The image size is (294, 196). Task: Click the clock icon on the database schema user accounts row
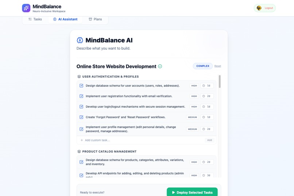click(204, 86)
